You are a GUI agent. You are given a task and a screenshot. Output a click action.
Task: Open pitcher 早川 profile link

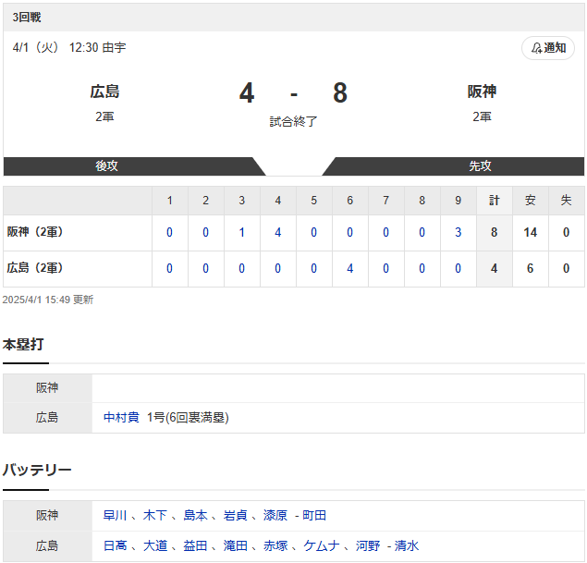pyautogui.click(x=115, y=516)
